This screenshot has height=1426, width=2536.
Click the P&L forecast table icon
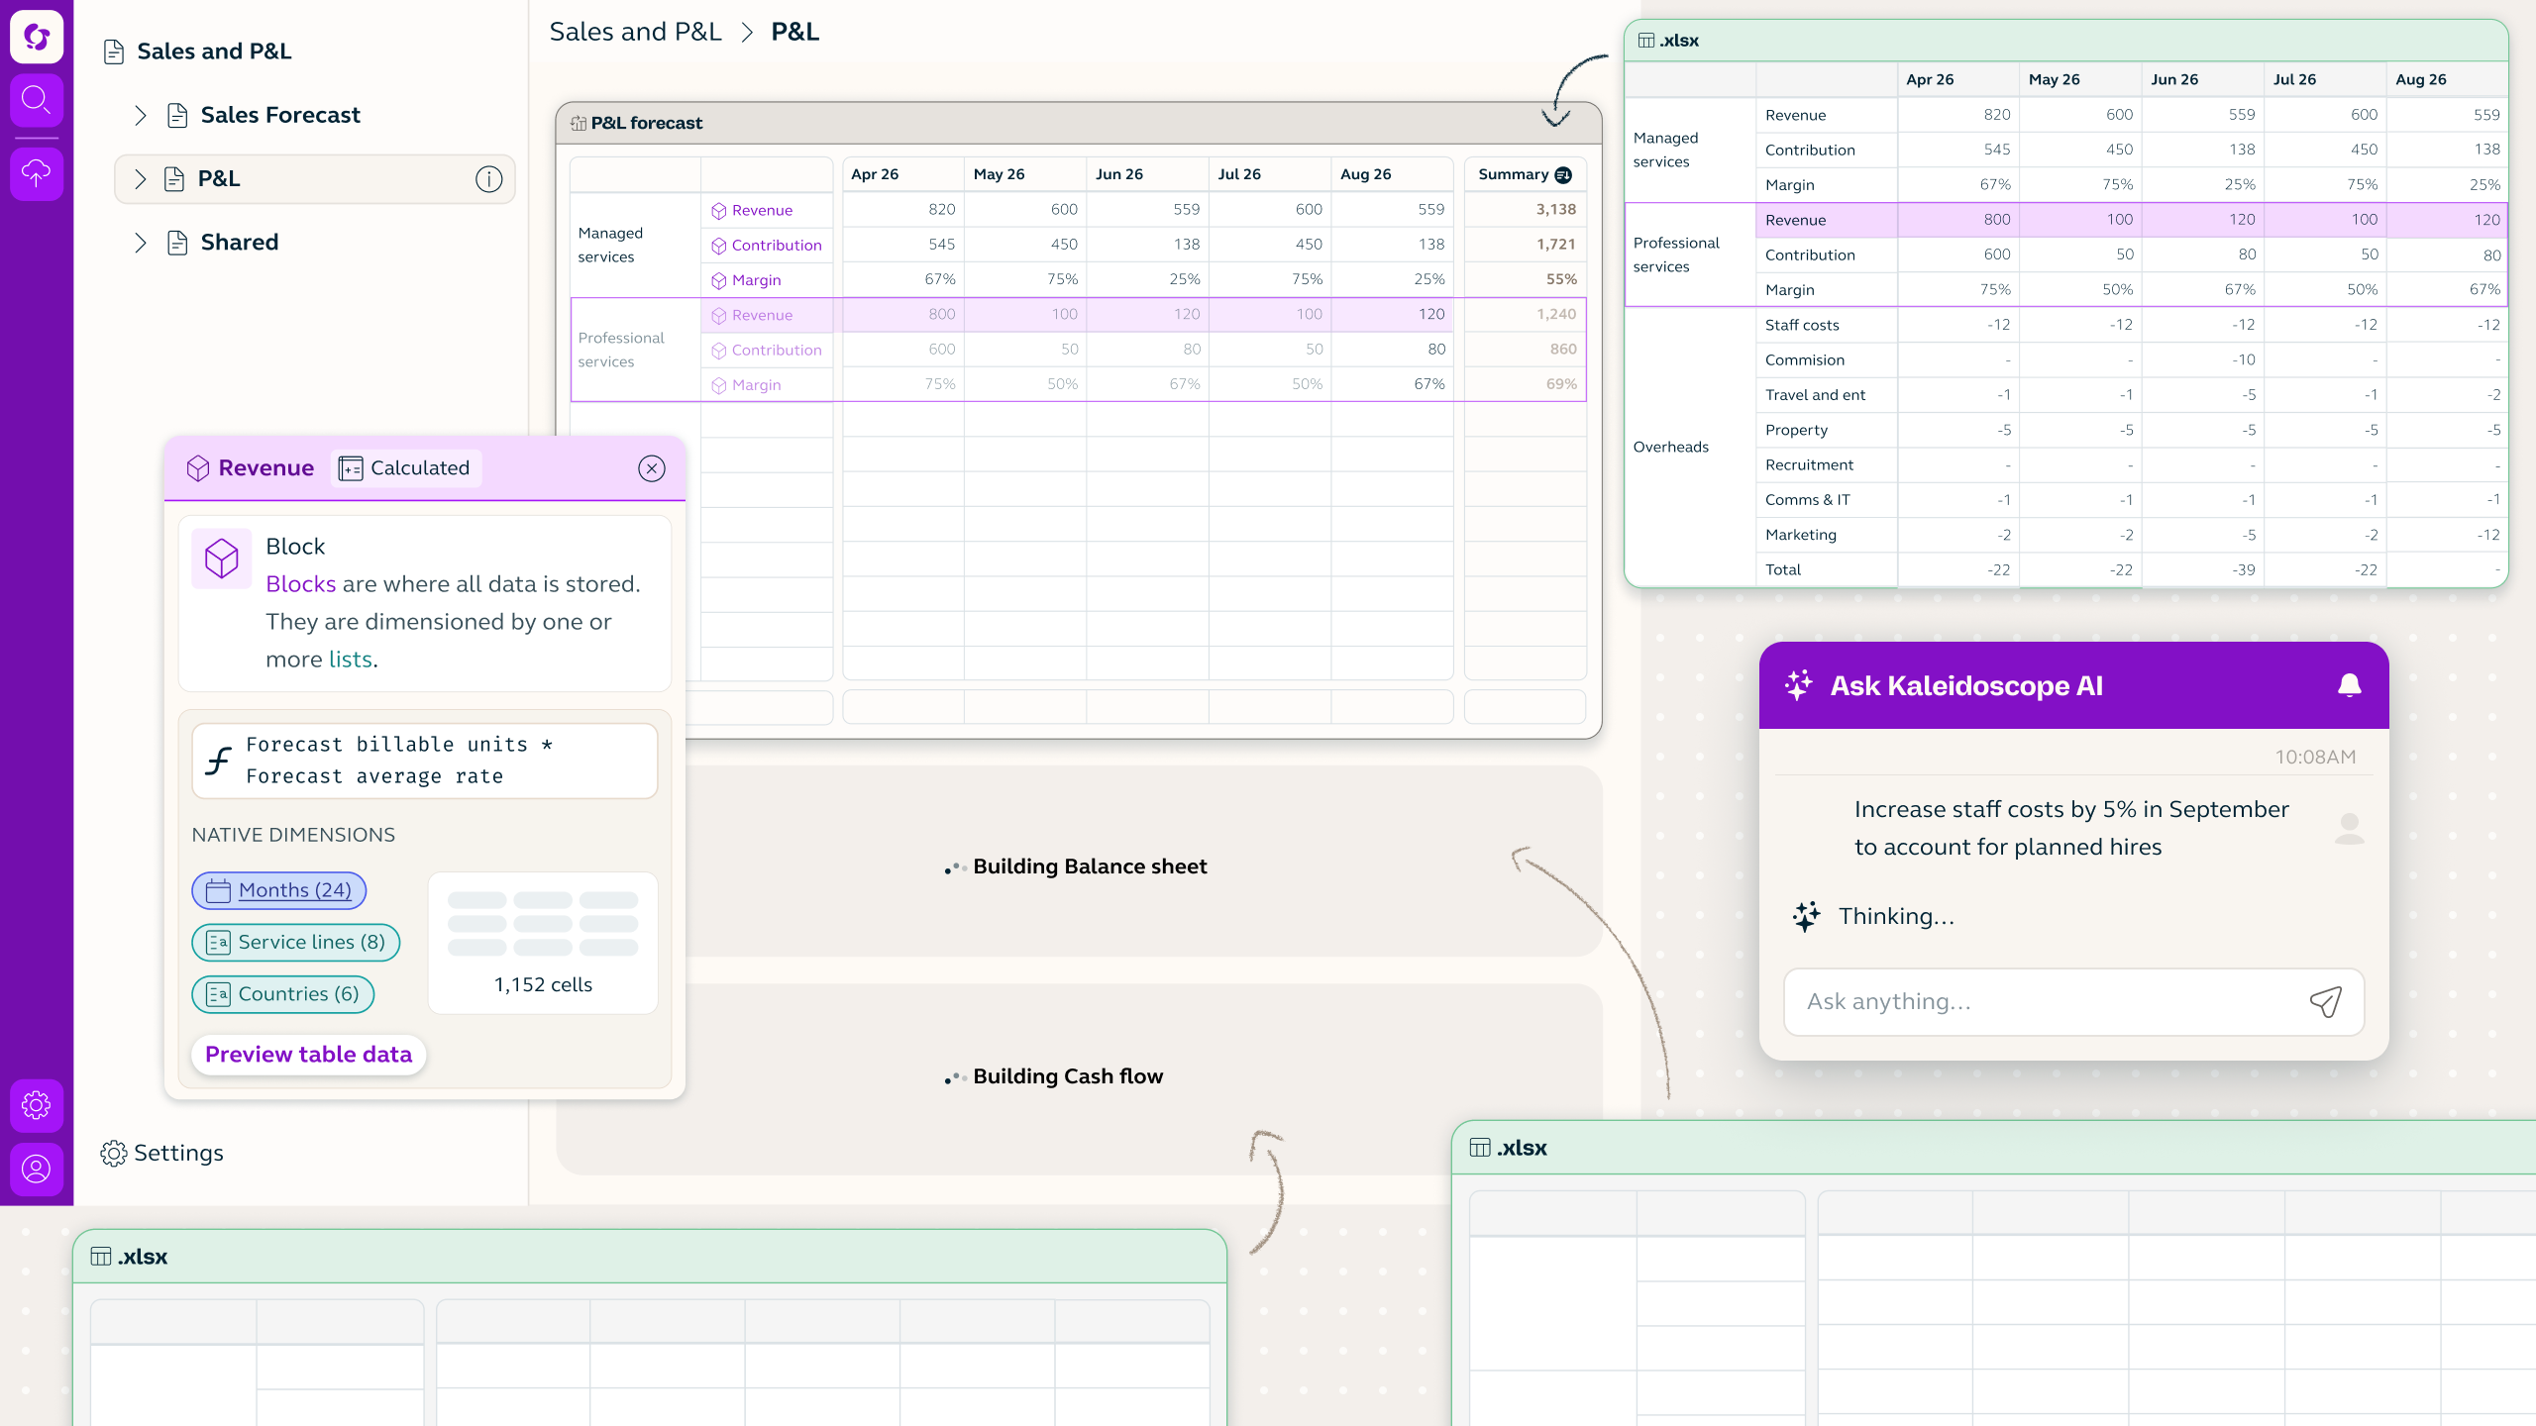coord(579,124)
